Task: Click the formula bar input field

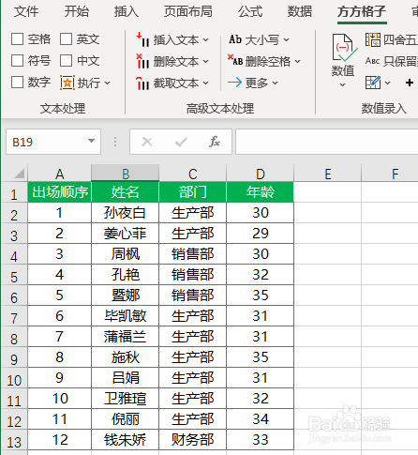Action: click(326, 142)
